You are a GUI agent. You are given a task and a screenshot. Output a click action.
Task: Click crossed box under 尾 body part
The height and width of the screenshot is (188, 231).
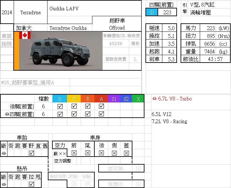point(88,153)
